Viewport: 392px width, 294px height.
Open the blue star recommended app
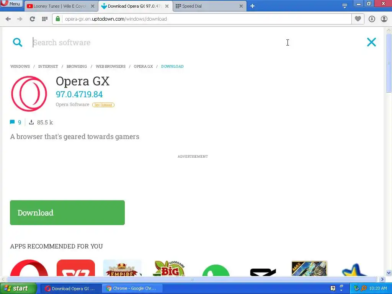pos(355,270)
